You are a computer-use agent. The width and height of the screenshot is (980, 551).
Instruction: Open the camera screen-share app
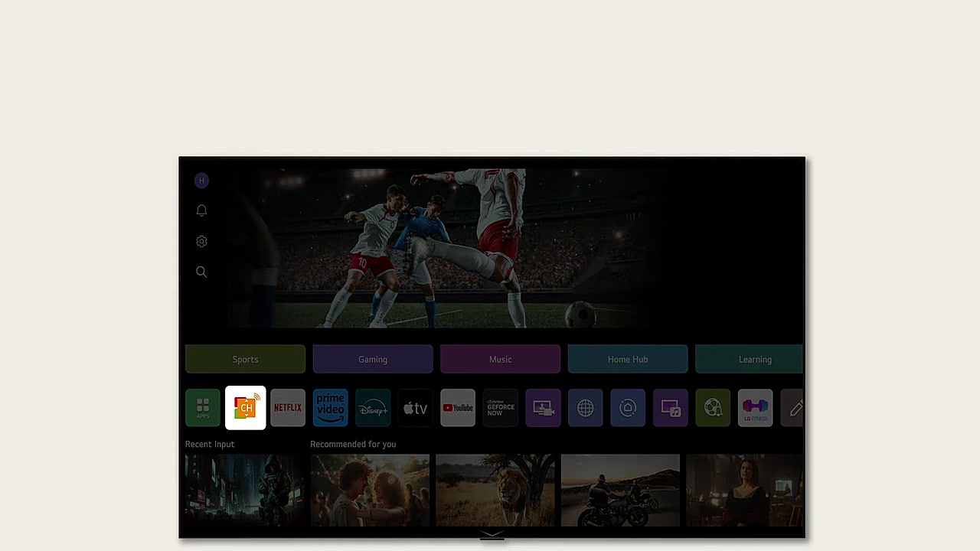543,408
